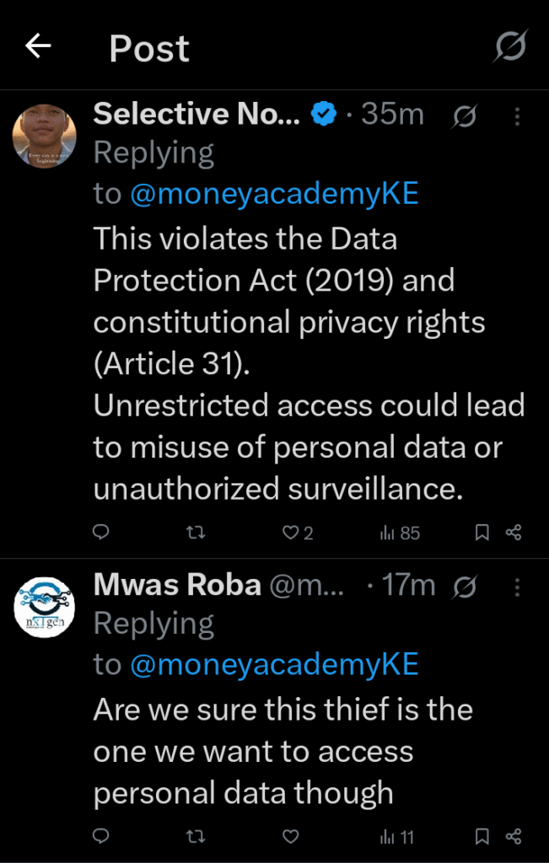View analytics showing 85 views
The width and height of the screenshot is (549, 863).
point(400,533)
